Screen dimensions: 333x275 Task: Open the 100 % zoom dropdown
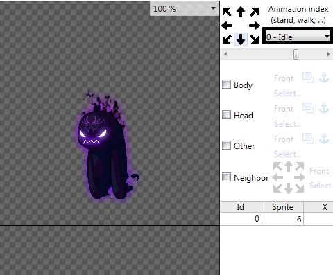(185, 9)
